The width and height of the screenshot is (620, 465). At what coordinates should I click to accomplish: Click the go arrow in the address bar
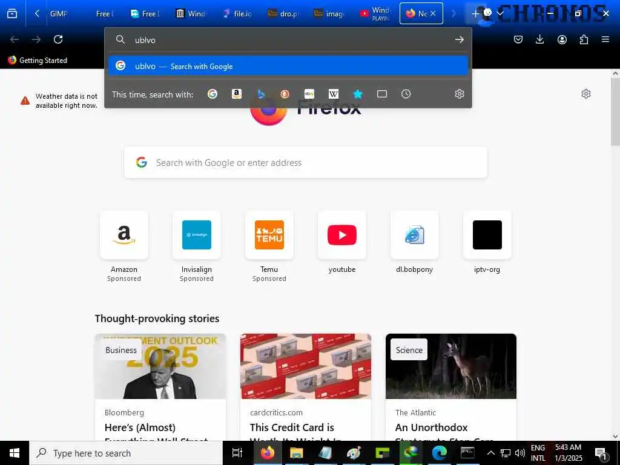459,39
